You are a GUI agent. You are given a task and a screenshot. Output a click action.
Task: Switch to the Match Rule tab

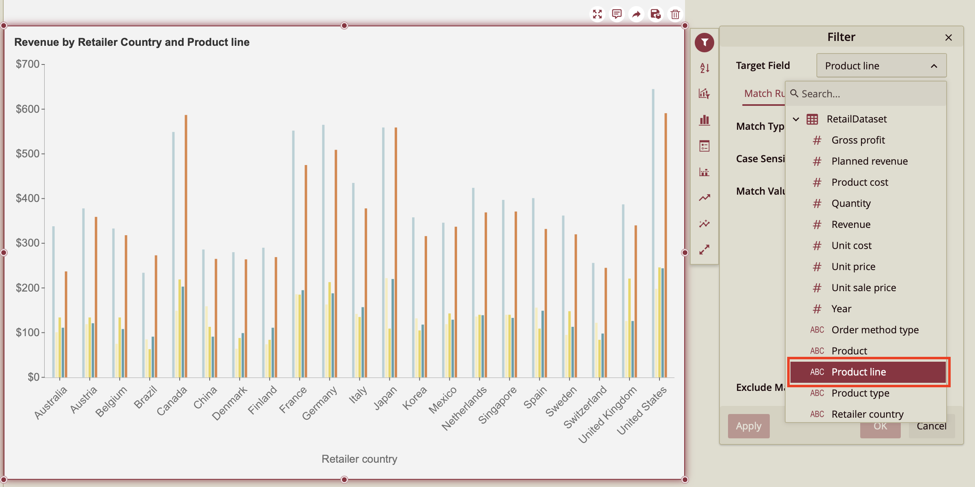point(764,94)
